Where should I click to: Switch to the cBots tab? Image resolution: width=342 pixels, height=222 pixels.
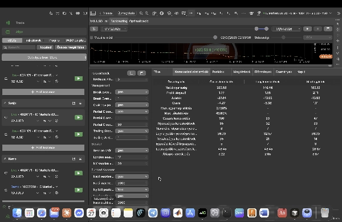12,40
